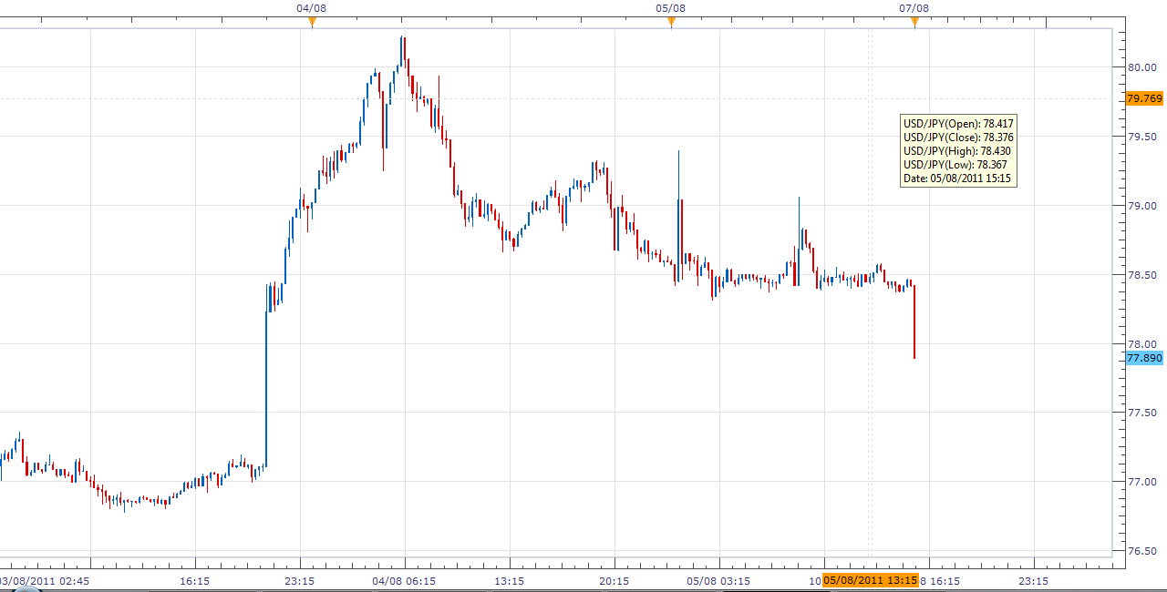Image resolution: width=1167 pixels, height=592 pixels.
Task: Click the 23:15 time label before 04/08 06:15
Action: coord(300,580)
